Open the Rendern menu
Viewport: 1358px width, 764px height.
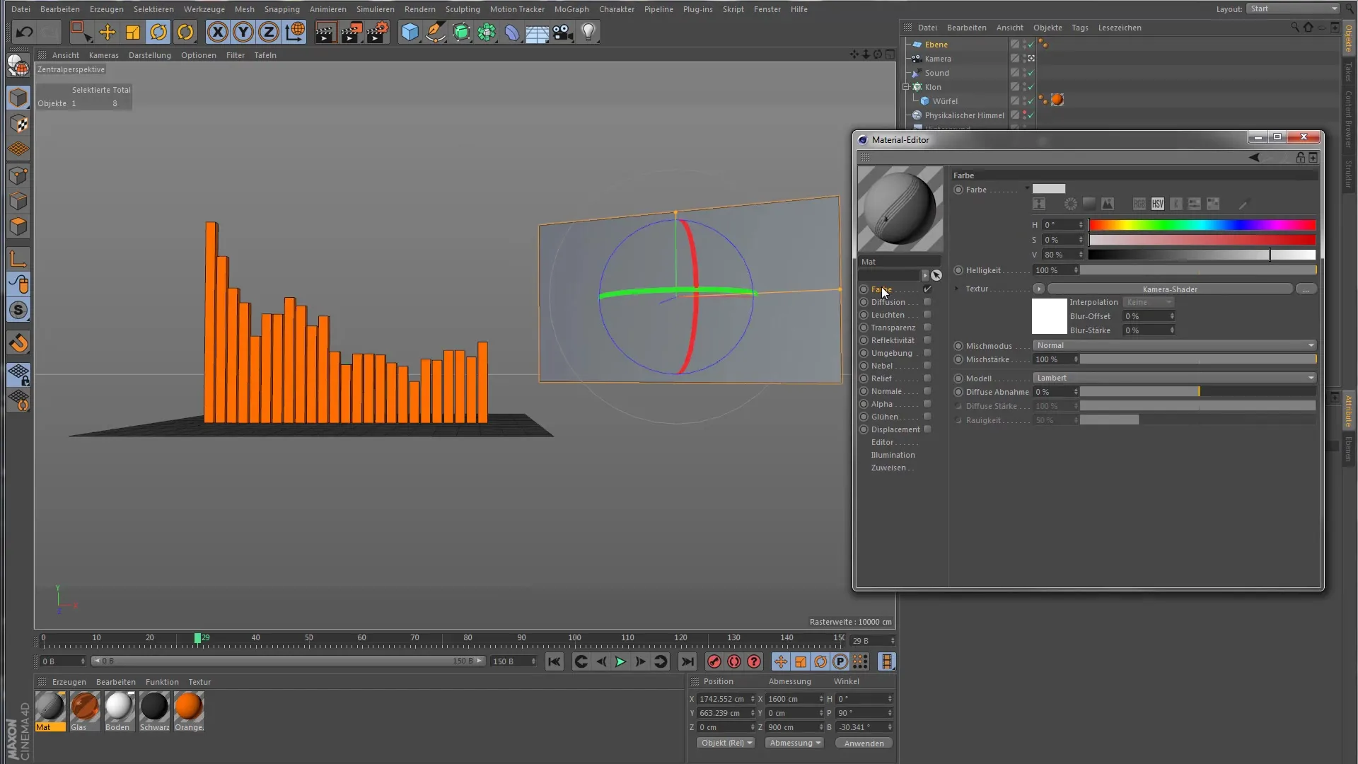(420, 9)
